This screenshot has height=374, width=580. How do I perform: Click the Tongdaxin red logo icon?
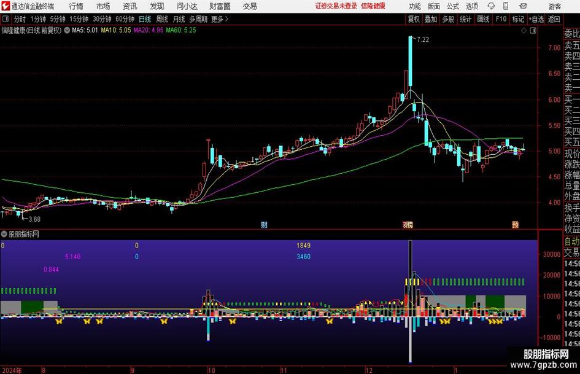tap(6, 6)
